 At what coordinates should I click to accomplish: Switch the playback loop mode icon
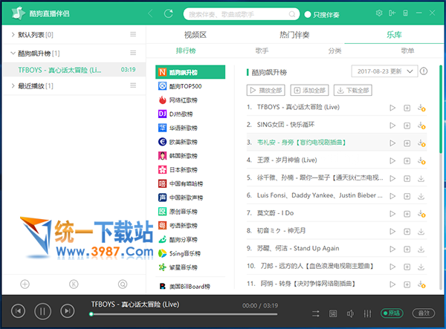click(316, 313)
